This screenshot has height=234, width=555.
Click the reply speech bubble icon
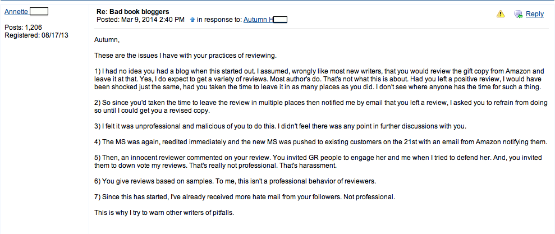tap(518, 14)
